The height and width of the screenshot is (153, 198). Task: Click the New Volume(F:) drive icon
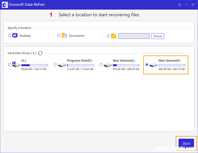(153, 65)
